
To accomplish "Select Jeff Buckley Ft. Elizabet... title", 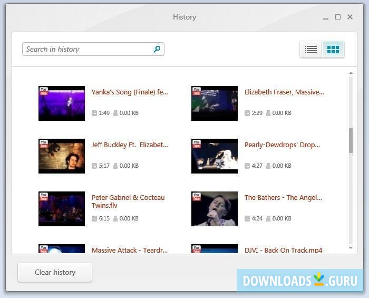I will tap(130, 145).
